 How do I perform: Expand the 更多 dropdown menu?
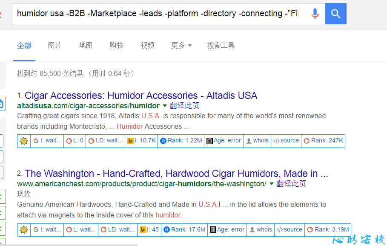pyautogui.click(x=181, y=46)
